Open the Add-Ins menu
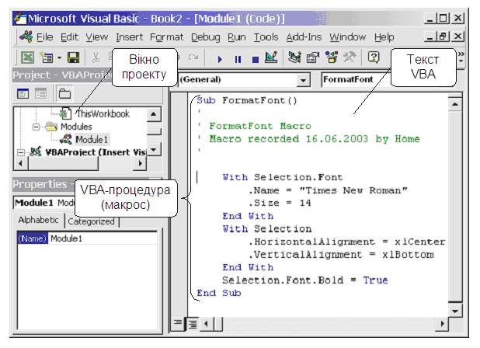 click(x=304, y=37)
